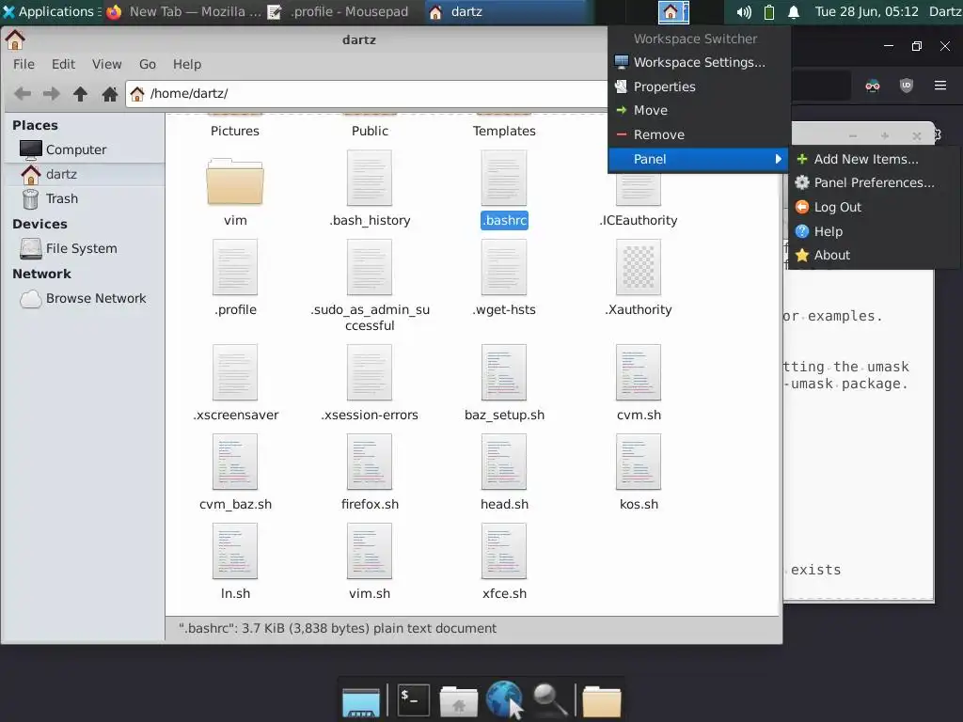The image size is (963, 722).
Task: Choose About in the Panel submenu
Action: [873, 255]
